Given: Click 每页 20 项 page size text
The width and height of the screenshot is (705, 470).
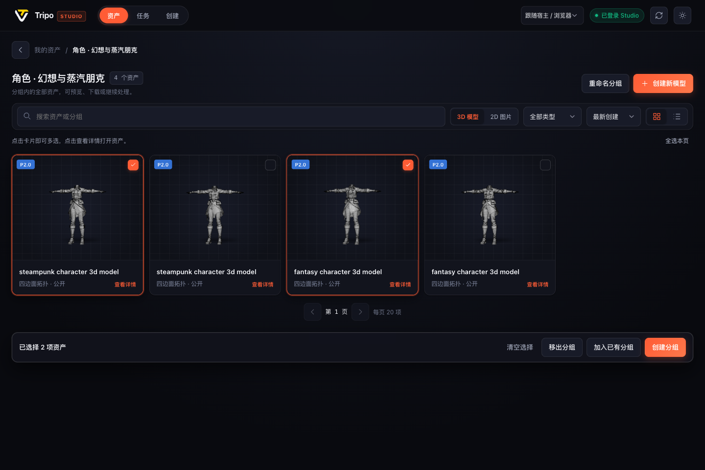Looking at the screenshot, I should (x=387, y=312).
